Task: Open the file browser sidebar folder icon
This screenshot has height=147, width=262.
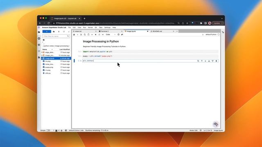Action: 39,32
